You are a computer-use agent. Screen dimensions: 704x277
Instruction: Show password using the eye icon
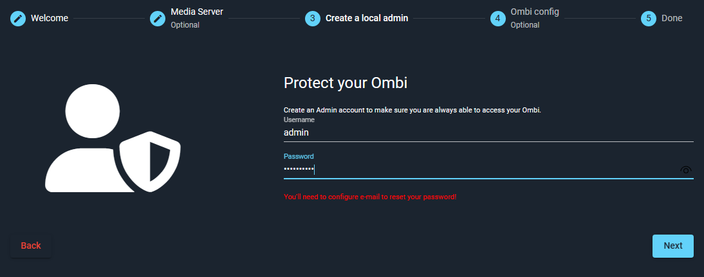[x=686, y=170]
